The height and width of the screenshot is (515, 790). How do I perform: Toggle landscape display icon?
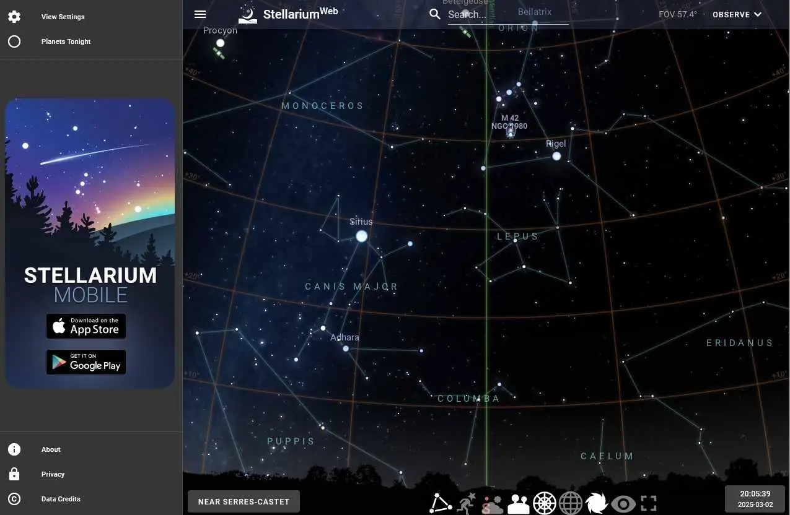click(519, 504)
